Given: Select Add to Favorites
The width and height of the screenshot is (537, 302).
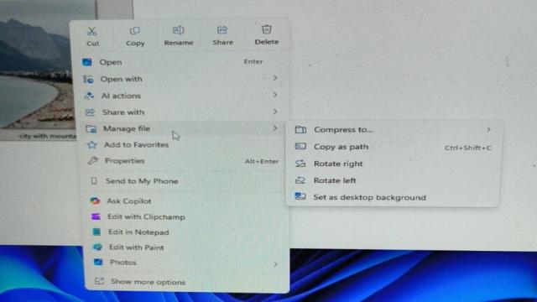Looking at the screenshot, I should click(x=183, y=145).
